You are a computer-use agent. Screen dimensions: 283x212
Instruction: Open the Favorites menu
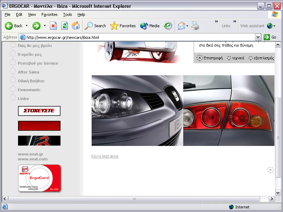pos(49,14)
